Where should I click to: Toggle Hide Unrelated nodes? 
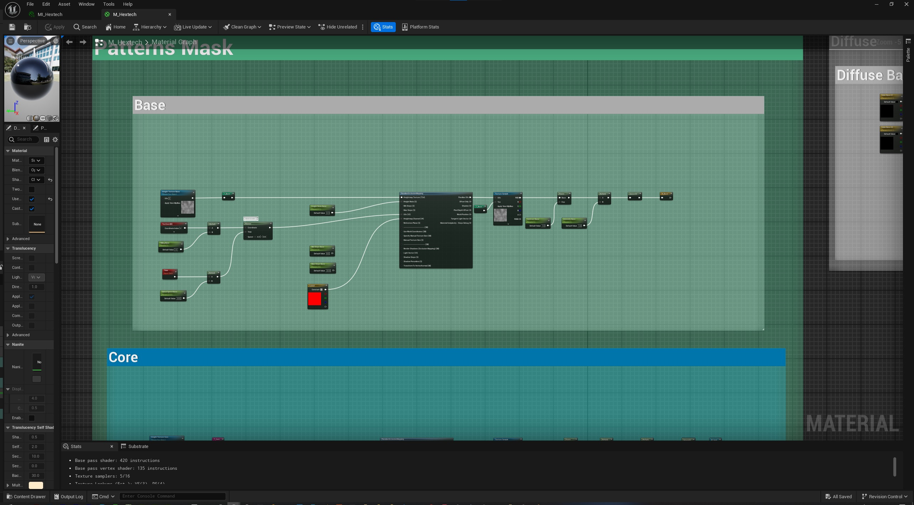(x=338, y=27)
